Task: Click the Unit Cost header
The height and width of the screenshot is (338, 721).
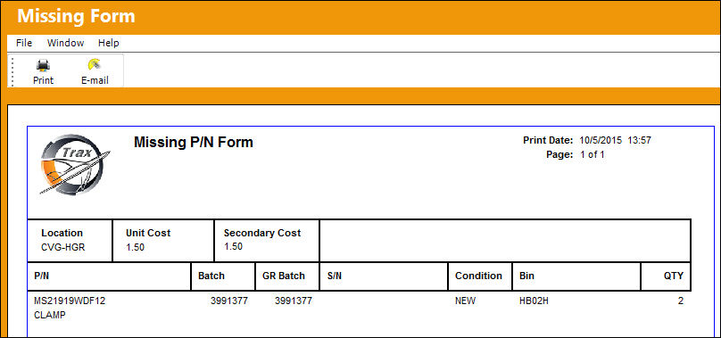Action: 148,233
